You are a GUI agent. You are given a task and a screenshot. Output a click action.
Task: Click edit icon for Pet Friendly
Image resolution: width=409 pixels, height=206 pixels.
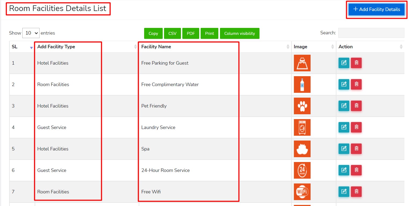coord(344,106)
